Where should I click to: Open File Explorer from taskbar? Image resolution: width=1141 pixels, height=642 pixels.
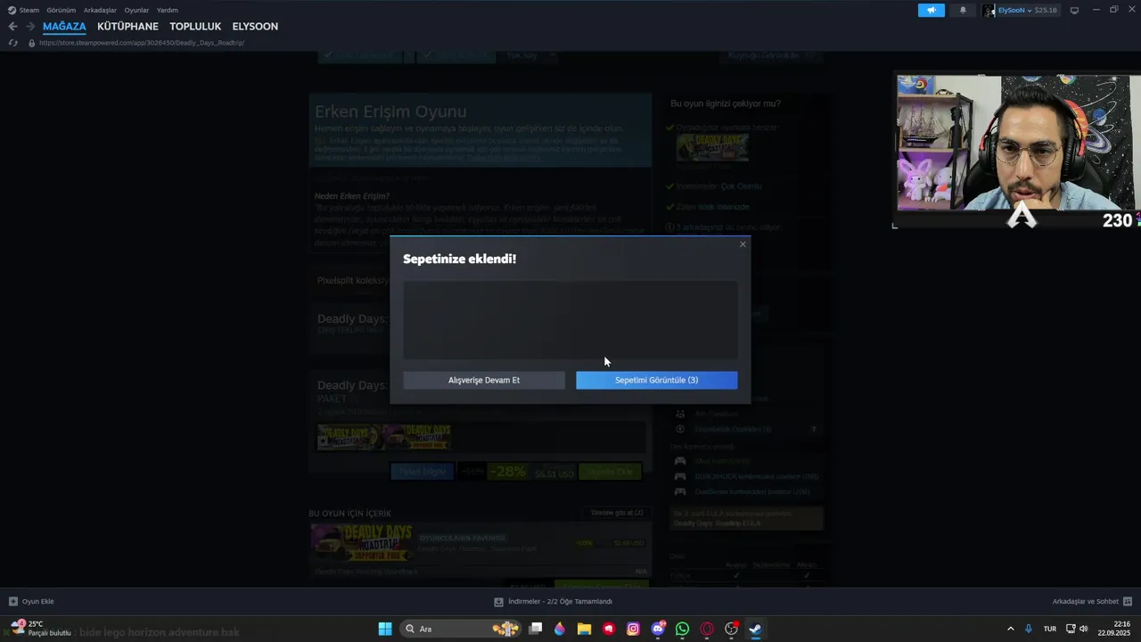pyautogui.click(x=584, y=629)
